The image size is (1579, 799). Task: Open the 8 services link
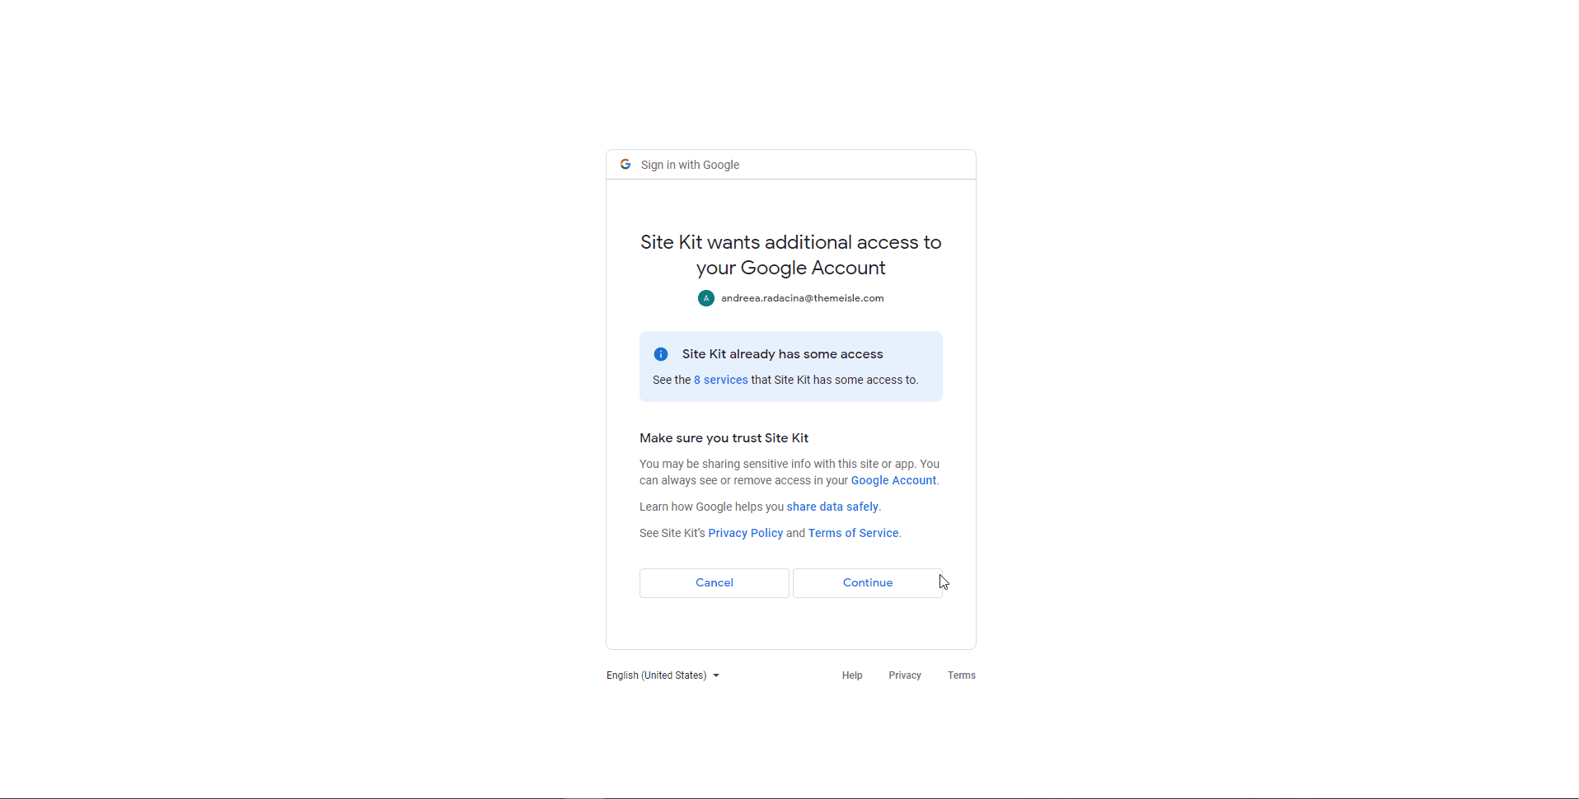point(721,380)
